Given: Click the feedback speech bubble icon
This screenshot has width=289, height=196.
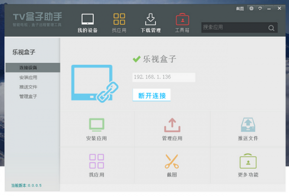Looking at the screenshot, I should tap(260, 9).
